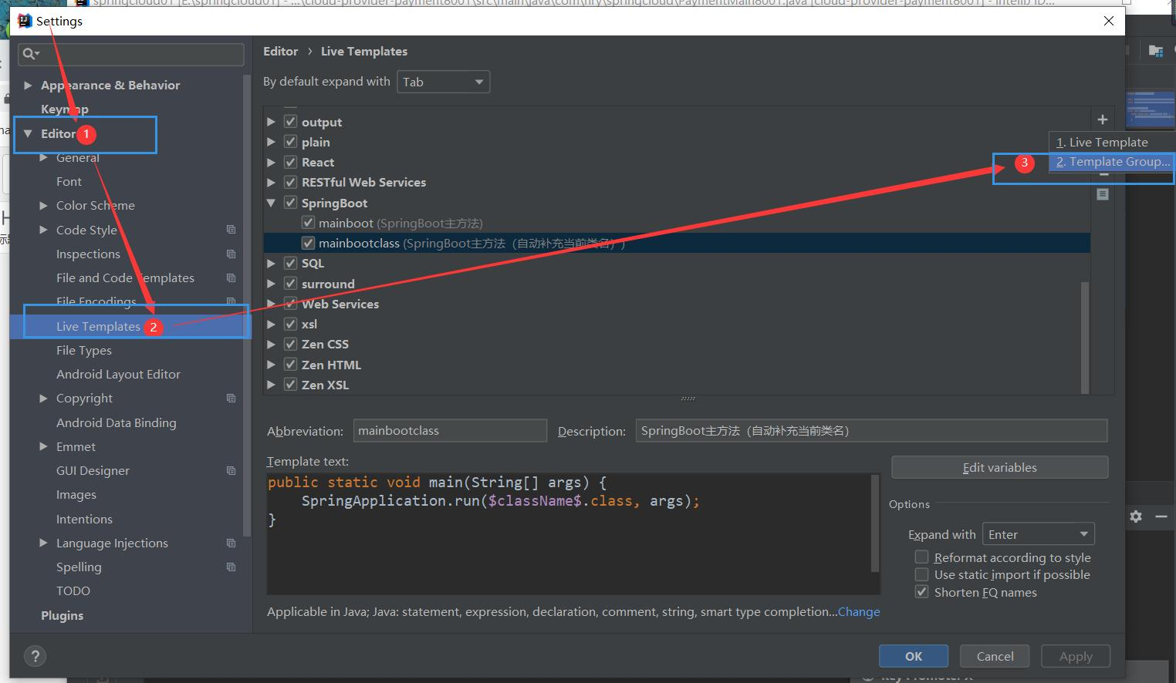Click the hide panel minus icon in background window
This screenshot has width=1176, height=683.
[x=1161, y=516]
